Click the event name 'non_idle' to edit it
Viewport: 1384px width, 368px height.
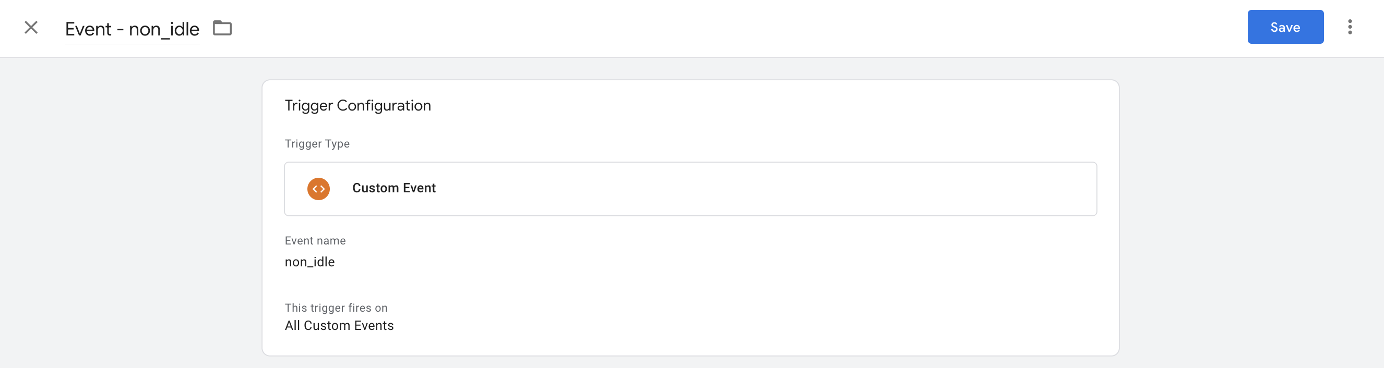[309, 262]
